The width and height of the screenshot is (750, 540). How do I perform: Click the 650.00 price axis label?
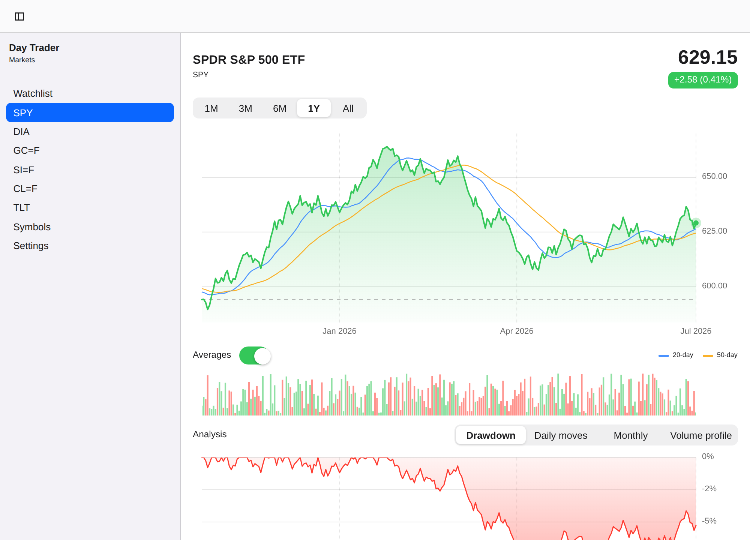714,176
